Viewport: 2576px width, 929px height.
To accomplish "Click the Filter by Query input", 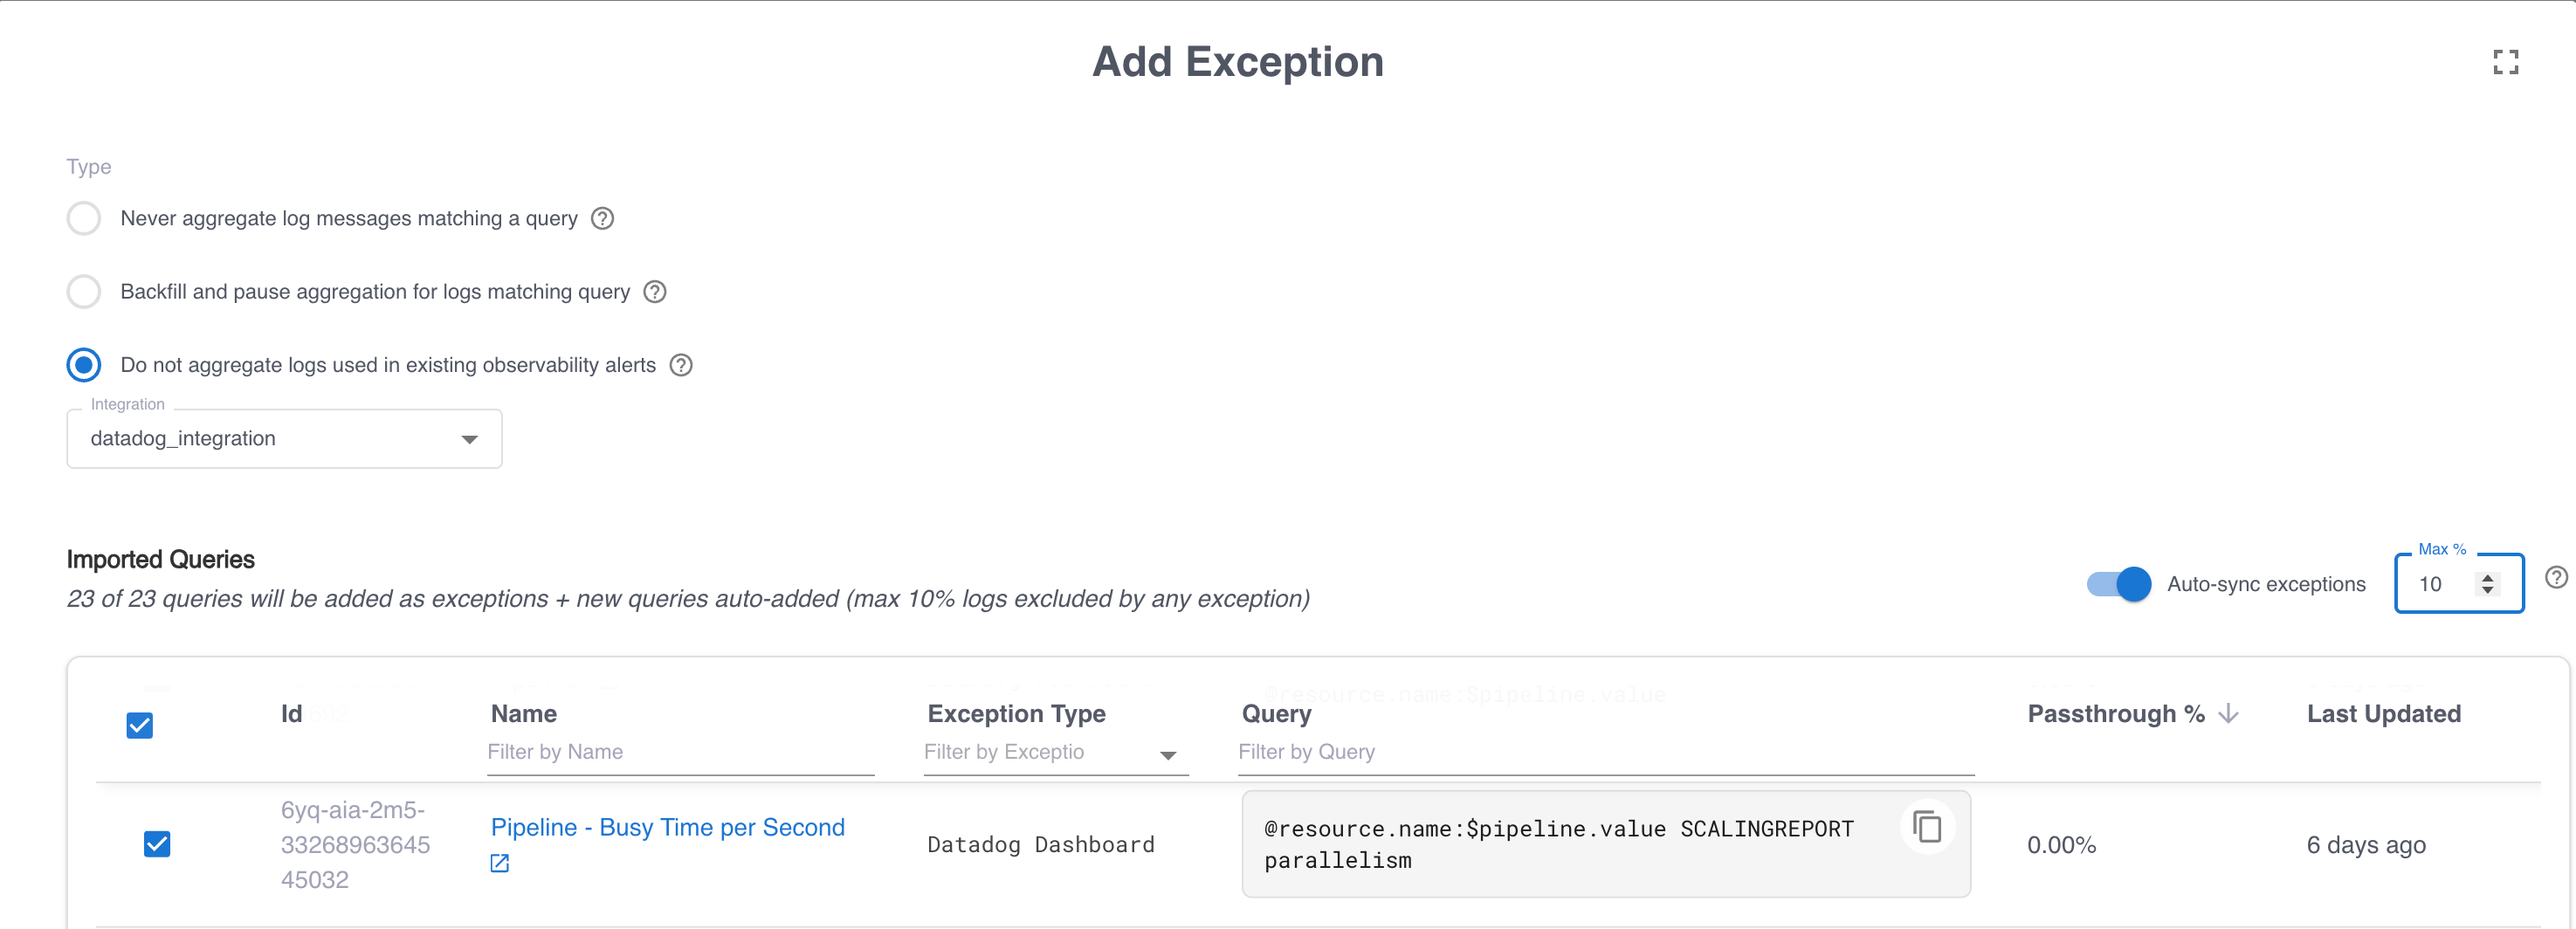I will coord(1400,751).
